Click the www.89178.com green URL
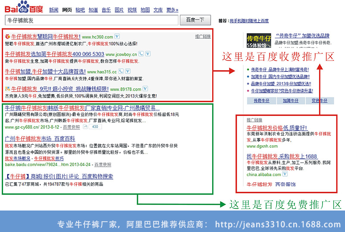The width and height of the screenshot is (345, 232). pos(125,89)
